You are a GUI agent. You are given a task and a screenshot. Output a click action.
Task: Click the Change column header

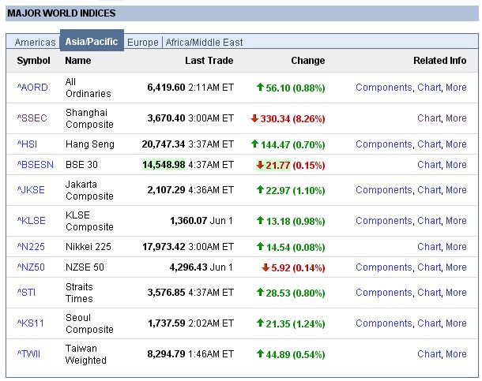click(308, 61)
